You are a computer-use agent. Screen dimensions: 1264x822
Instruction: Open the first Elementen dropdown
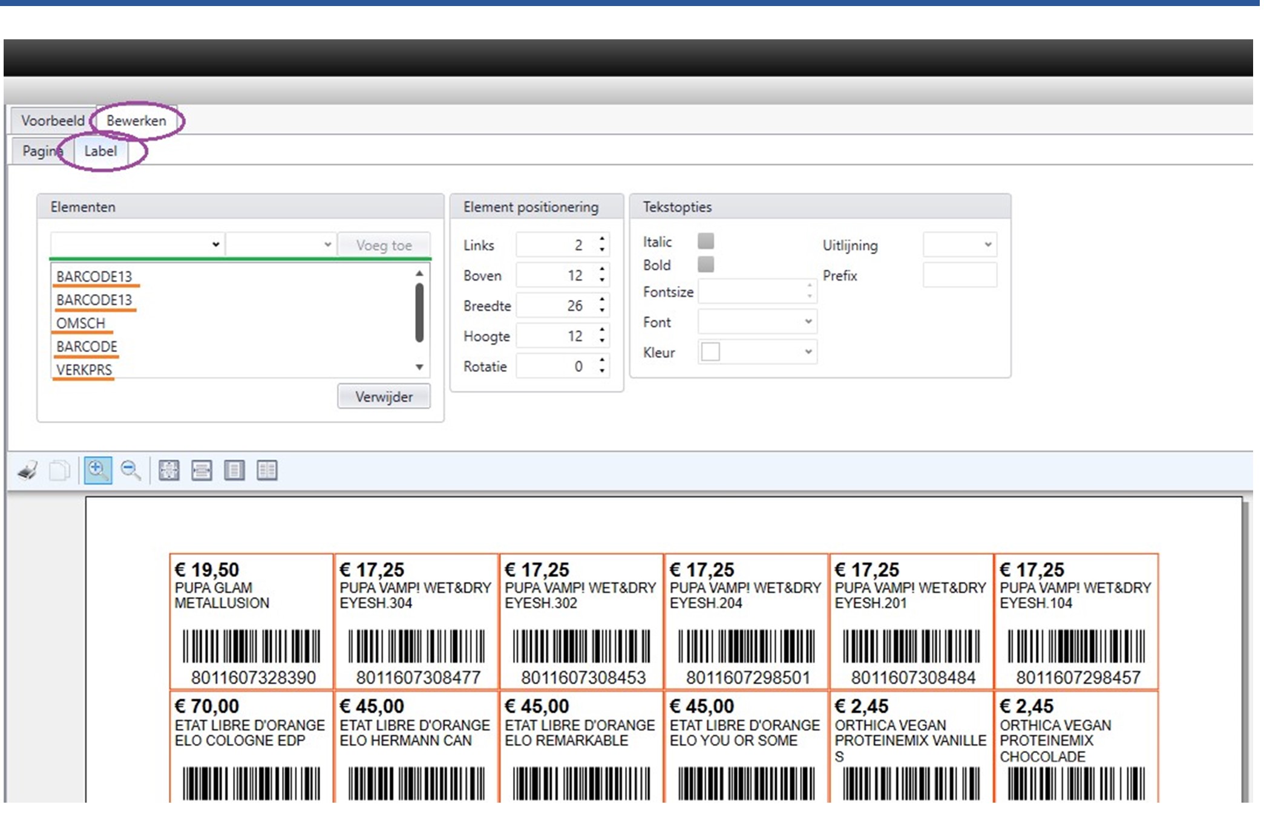[x=137, y=244]
